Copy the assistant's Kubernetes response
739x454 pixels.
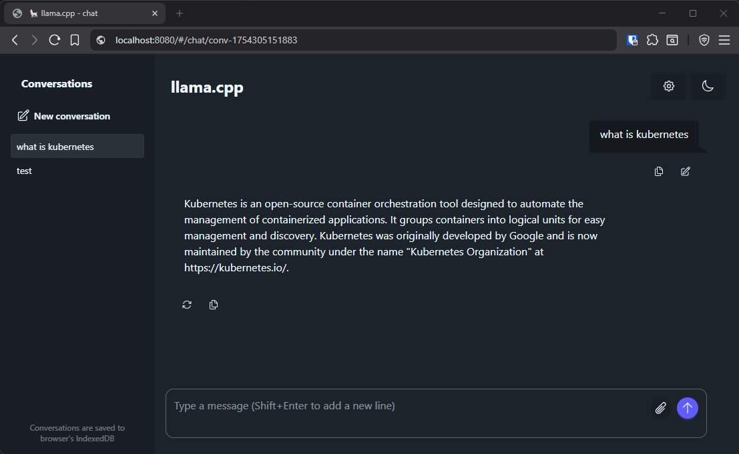click(x=214, y=305)
